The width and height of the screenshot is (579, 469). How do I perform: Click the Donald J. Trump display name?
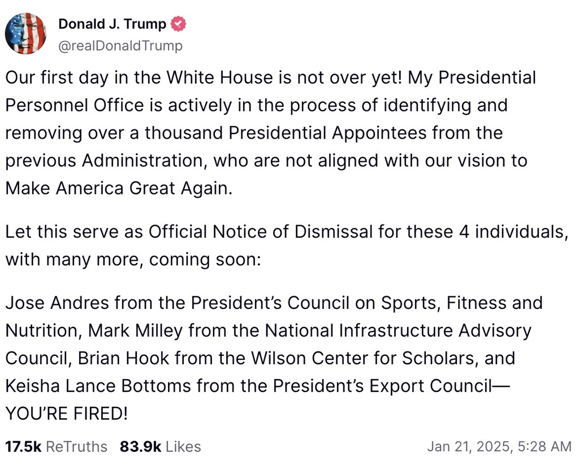coord(113,24)
